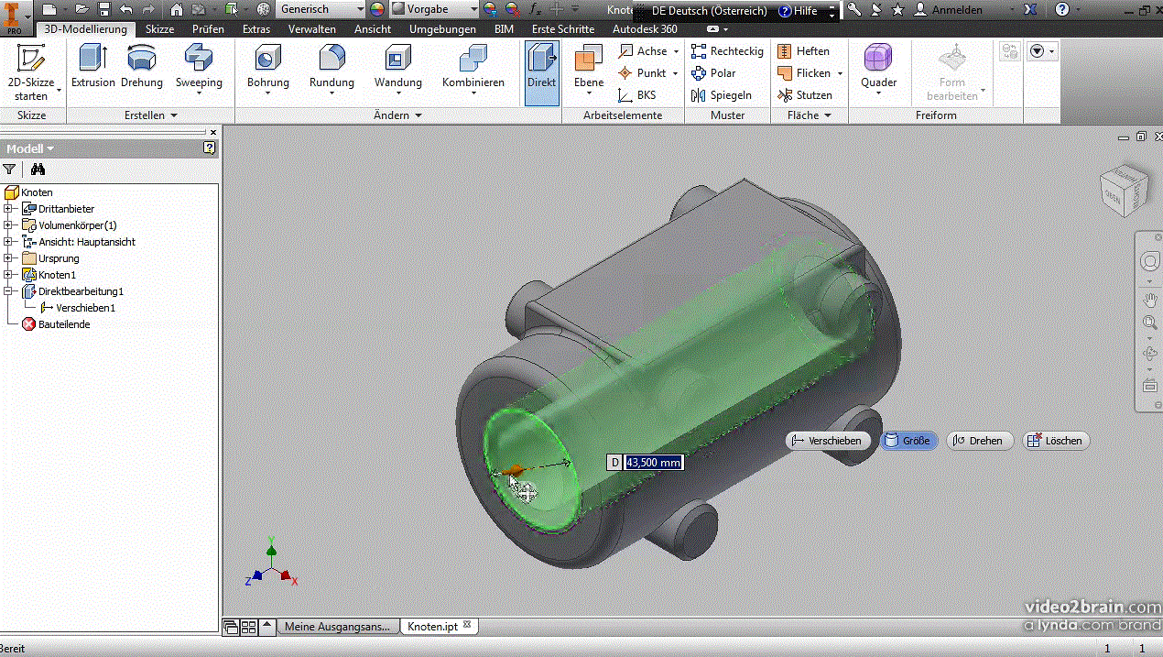Select the Wandung shell tool
The height and width of the screenshot is (657, 1163).
click(x=398, y=70)
